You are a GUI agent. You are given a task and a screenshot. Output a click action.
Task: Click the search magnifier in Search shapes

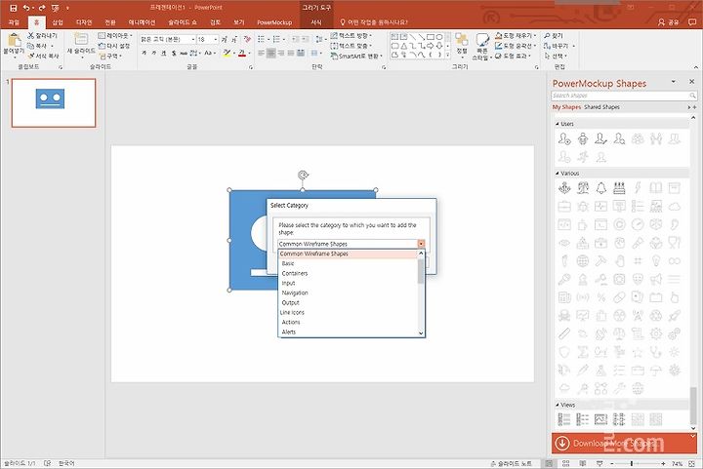(x=692, y=96)
